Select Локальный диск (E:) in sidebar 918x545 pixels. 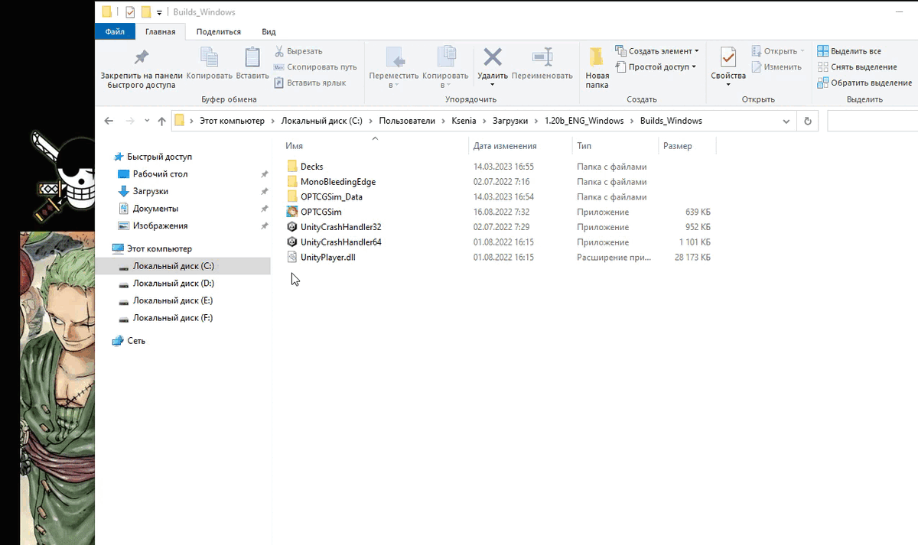click(173, 300)
